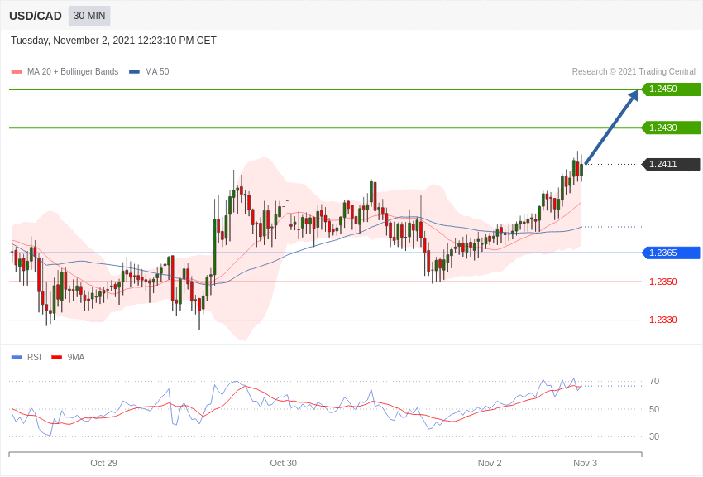The height and width of the screenshot is (477, 703).
Task: Click the 9MA legend label
Action: click(76, 357)
